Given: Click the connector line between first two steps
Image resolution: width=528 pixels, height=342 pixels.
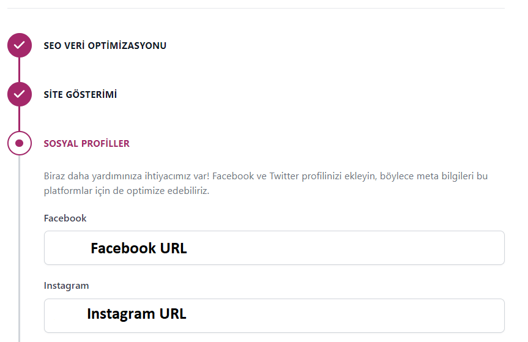Looking at the screenshot, I should (x=20, y=70).
